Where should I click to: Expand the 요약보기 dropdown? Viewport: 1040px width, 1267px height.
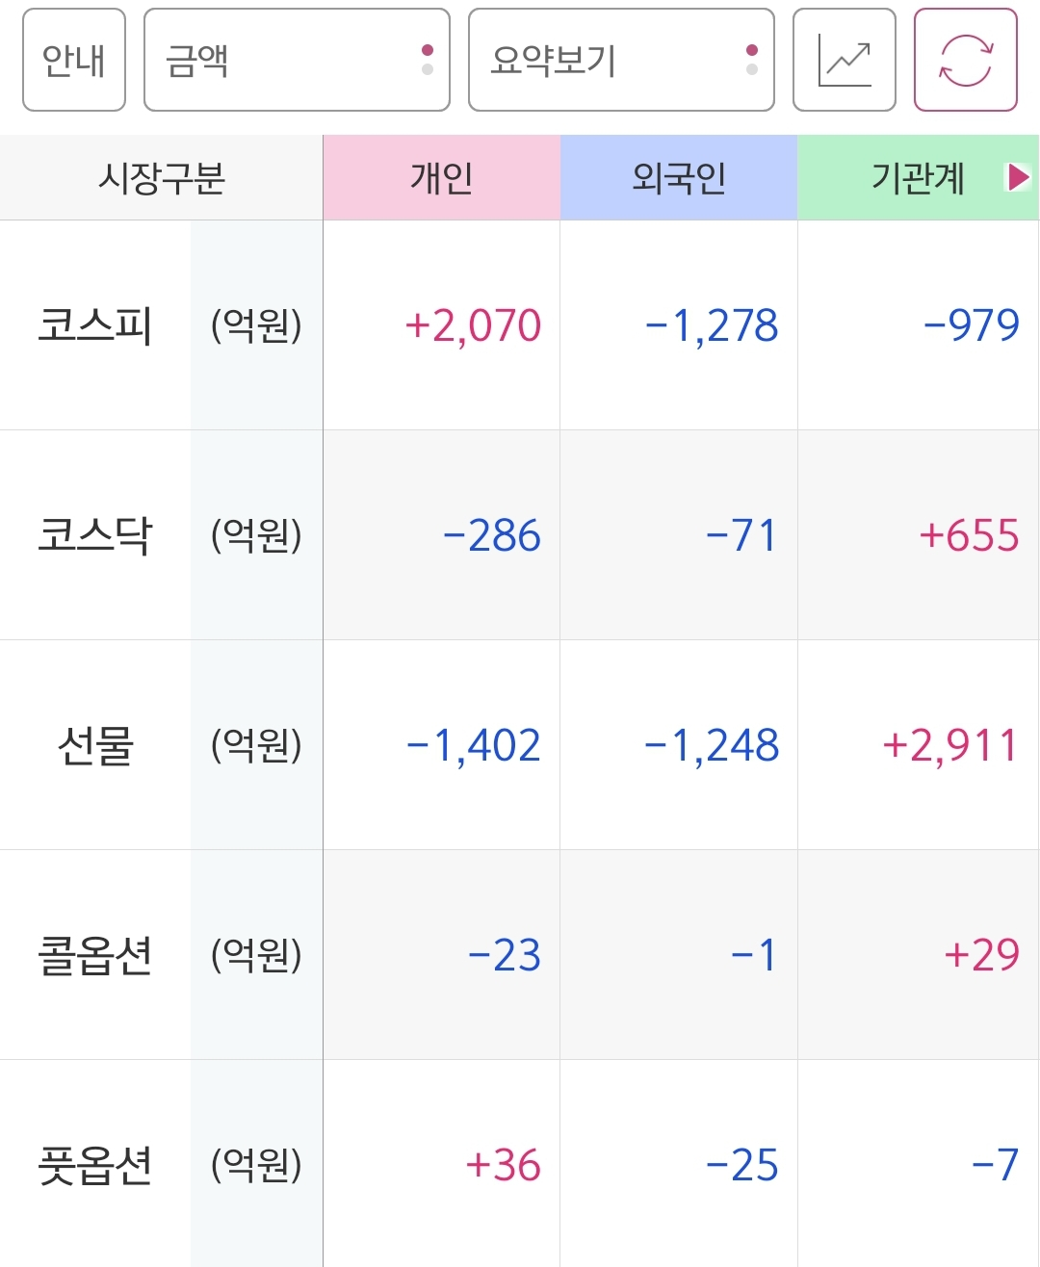click(x=621, y=60)
